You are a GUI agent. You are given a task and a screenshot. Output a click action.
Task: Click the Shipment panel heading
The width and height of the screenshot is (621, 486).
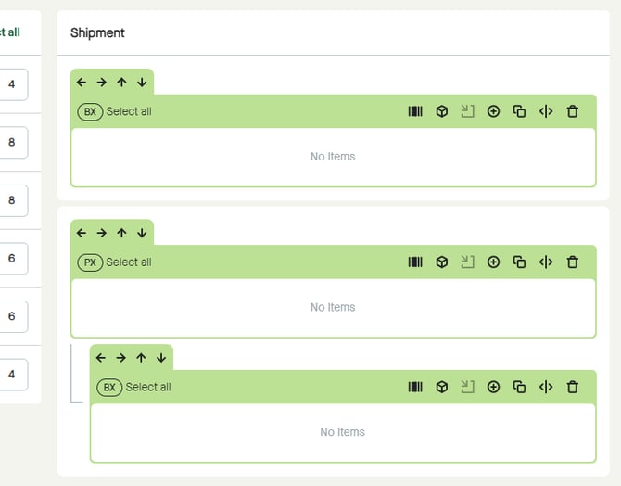click(x=97, y=32)
